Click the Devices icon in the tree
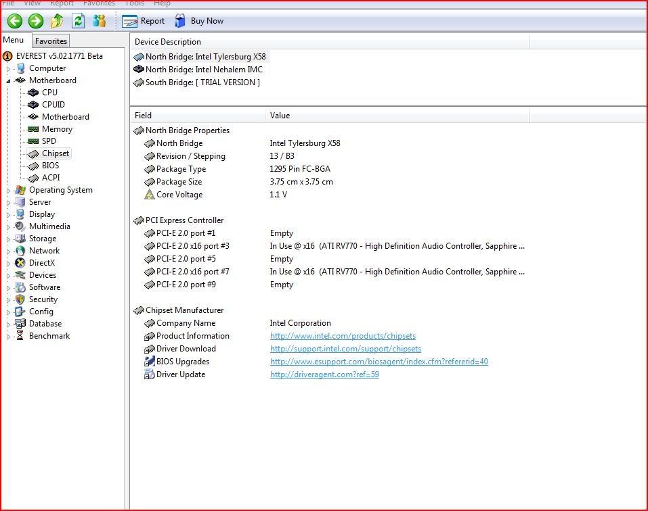Screen dimensions: 648x511 tap(20, 275)
